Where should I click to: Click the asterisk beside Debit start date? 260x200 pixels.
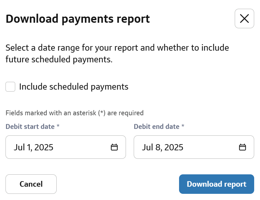58,126
